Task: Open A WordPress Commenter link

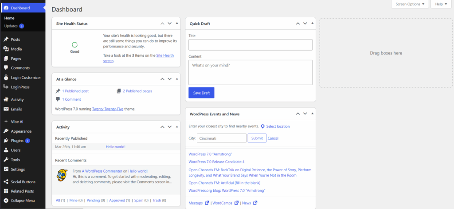Action: point(102,171)
